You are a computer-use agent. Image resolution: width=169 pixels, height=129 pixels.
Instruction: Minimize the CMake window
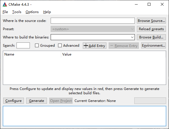tap(136, 5)
